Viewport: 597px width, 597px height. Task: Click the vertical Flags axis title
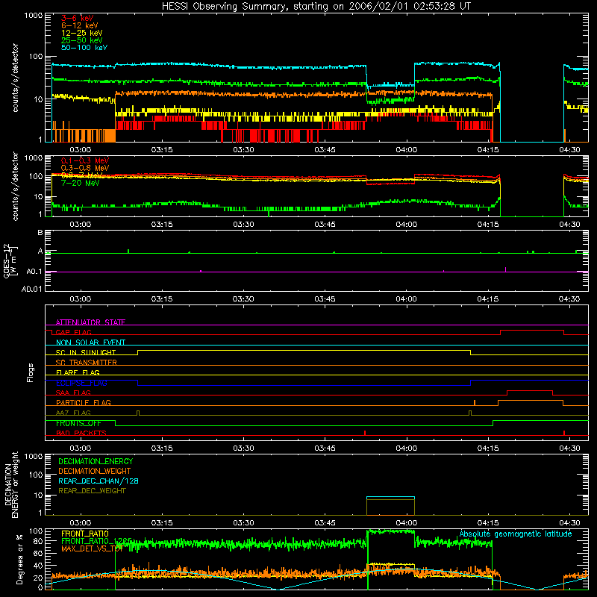click(x=31, y=372)
